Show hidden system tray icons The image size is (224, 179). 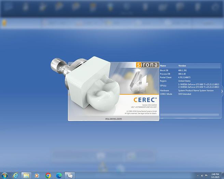point(198,176)
